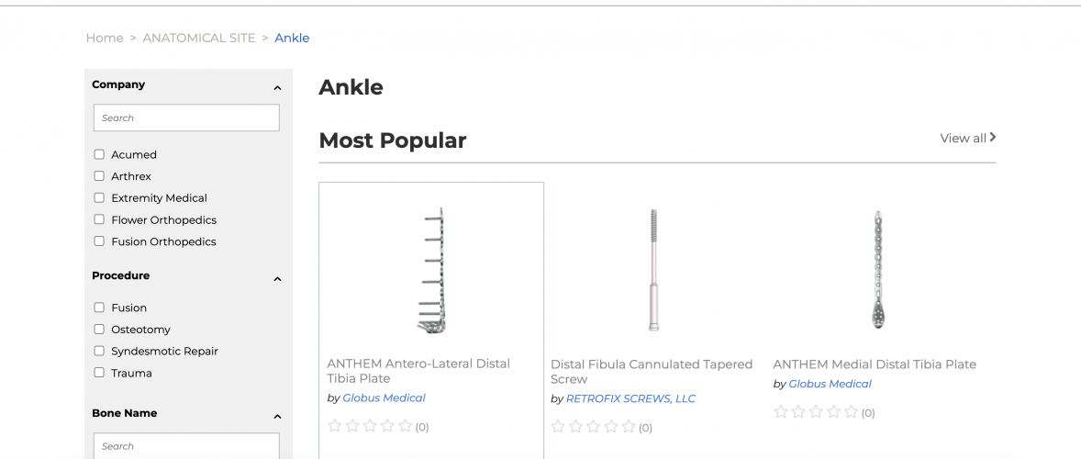Screen dimensions: 1081x459
Task: Click the Company search field
Action: point(186,118)
